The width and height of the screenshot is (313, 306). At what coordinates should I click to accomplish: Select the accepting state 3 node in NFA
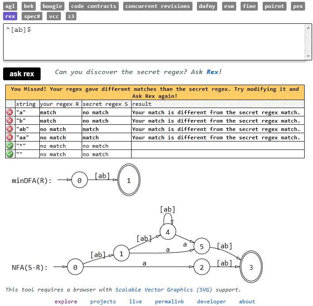coord(251,267)
